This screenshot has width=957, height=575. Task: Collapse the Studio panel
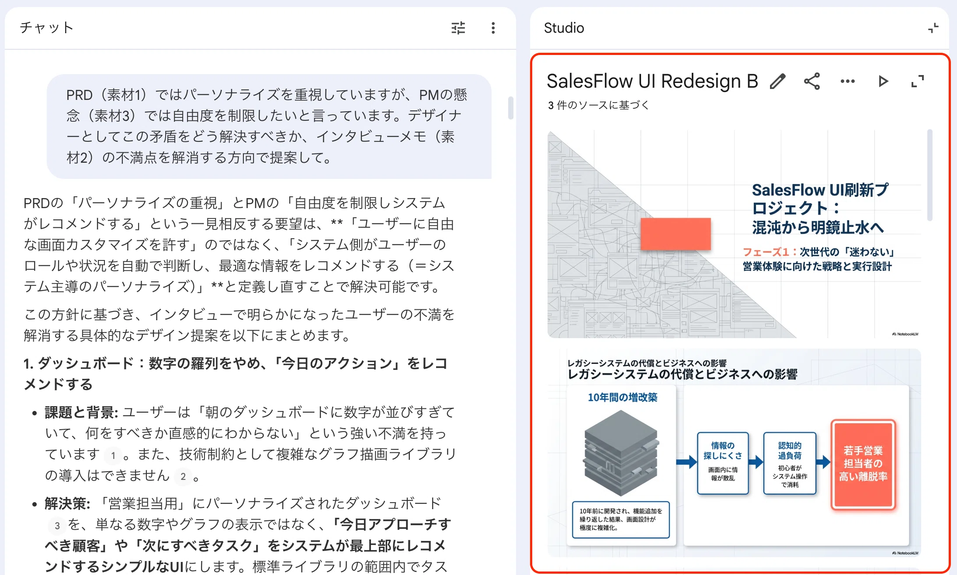click(933, 28)
